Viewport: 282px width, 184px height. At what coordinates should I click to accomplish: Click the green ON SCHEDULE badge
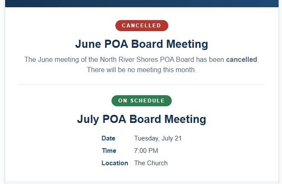pyautogui.click(x=141, y=101)
